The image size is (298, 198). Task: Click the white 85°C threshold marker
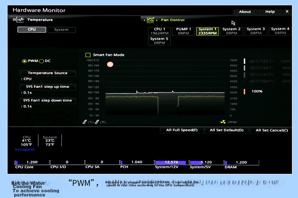pos(244,61)
